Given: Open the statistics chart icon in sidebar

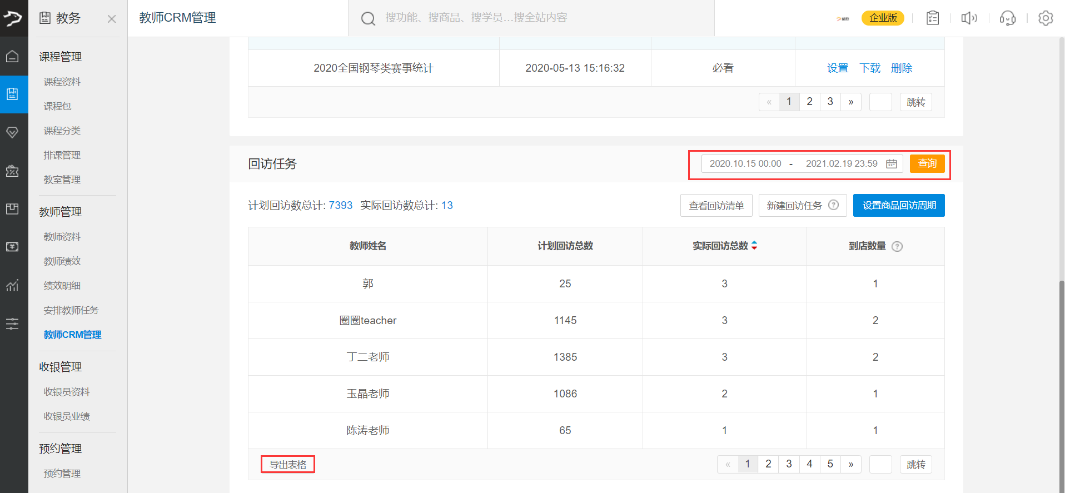Looking at the screenshot, I should pos(12,286).
